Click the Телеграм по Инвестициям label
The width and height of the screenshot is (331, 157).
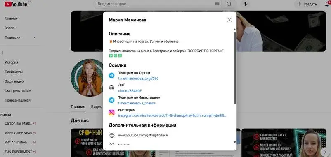click(139, 97)
